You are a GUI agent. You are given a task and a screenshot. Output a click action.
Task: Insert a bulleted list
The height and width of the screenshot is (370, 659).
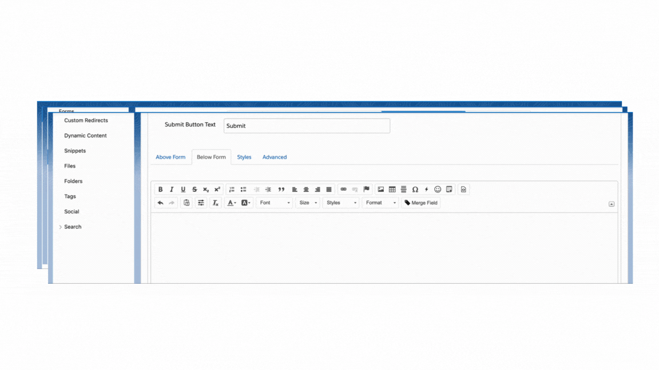pos(243,189)
